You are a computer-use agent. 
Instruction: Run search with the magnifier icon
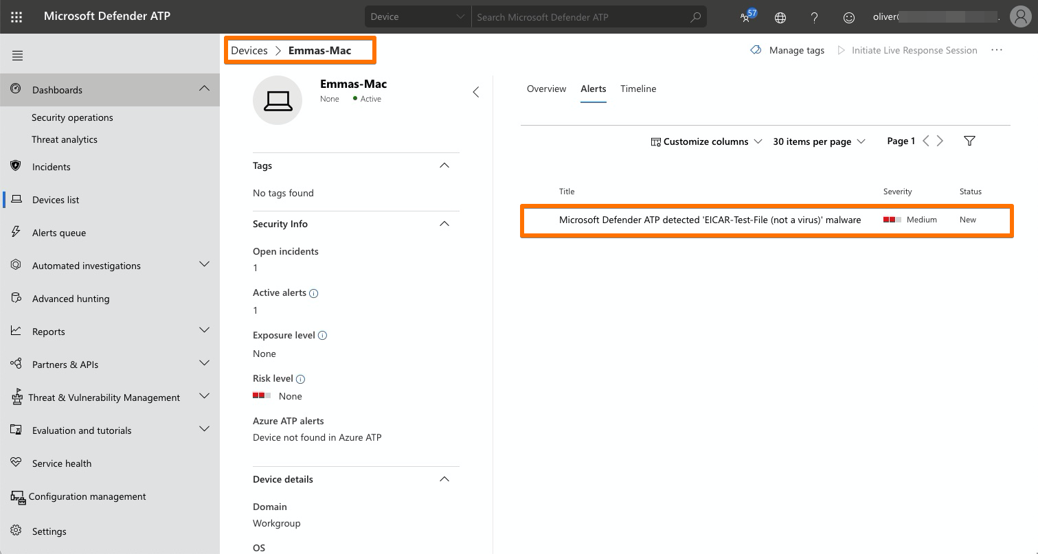tap(695, 16)
